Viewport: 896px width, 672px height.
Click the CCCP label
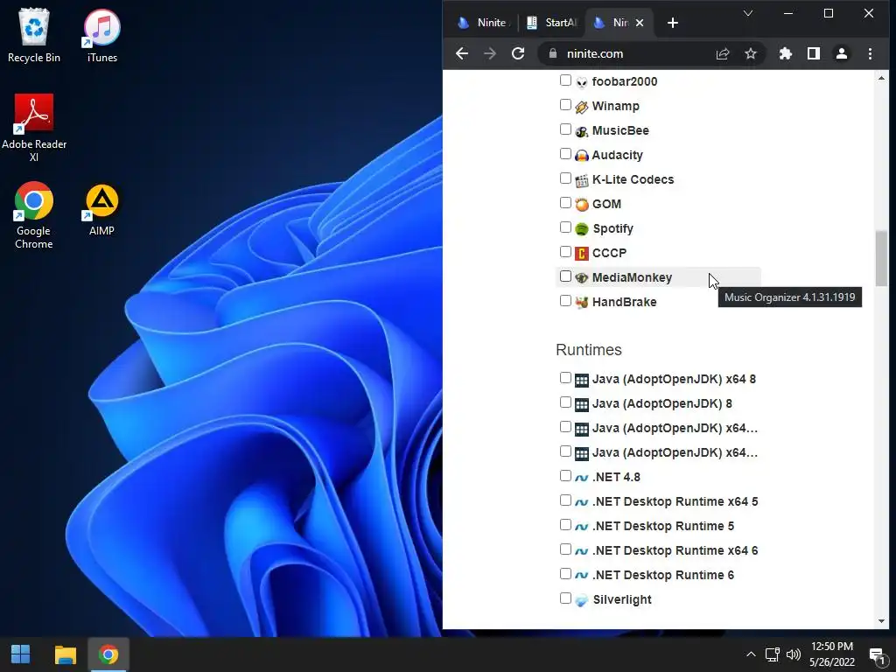[609, 253]
